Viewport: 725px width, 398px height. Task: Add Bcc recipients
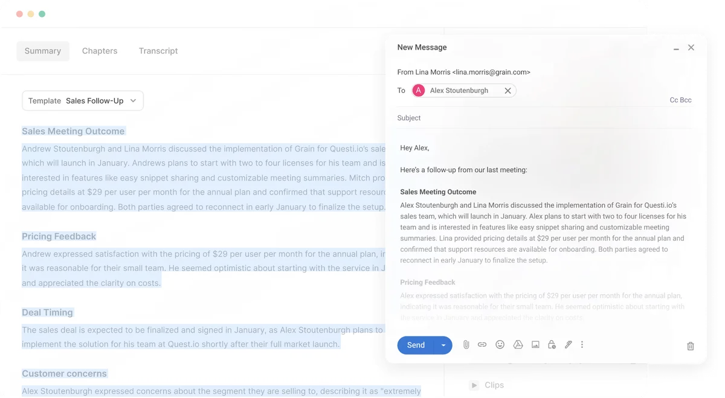tap(686, 100)
